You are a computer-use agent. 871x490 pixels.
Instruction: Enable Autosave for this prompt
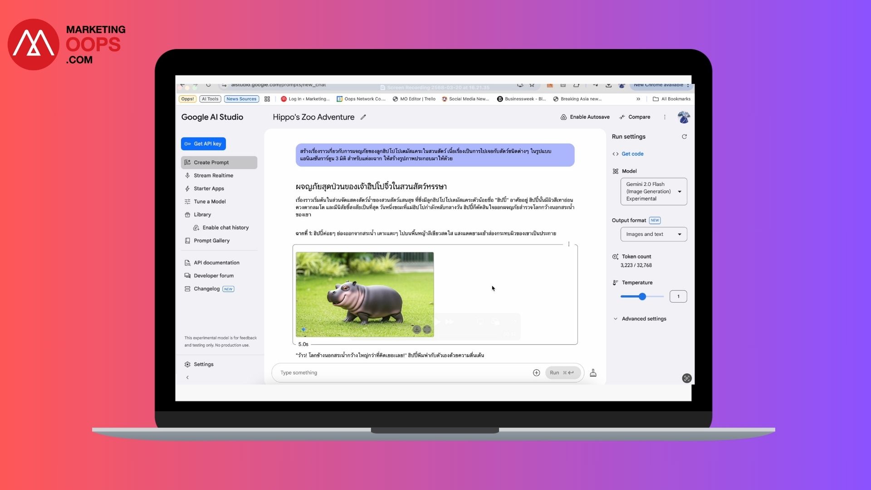(x=585, y=117)
